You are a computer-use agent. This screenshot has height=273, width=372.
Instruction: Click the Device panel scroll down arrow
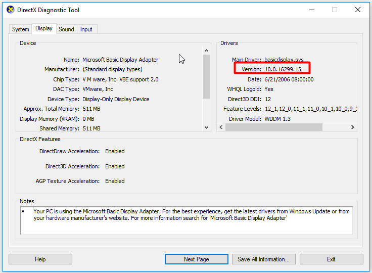coord(206,127)
